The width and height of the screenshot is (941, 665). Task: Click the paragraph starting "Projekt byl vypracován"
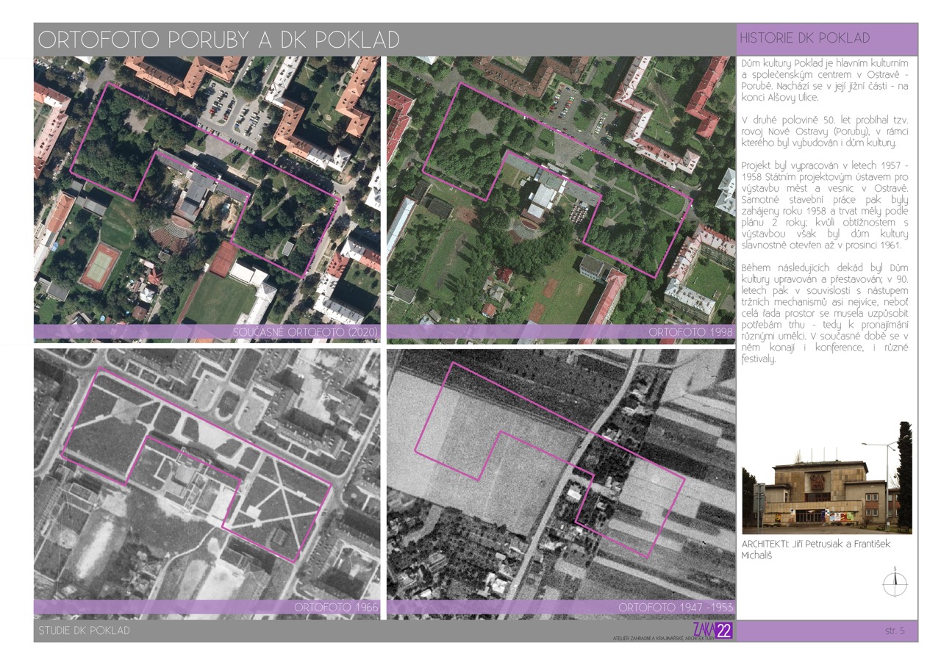tap(826, 205)
